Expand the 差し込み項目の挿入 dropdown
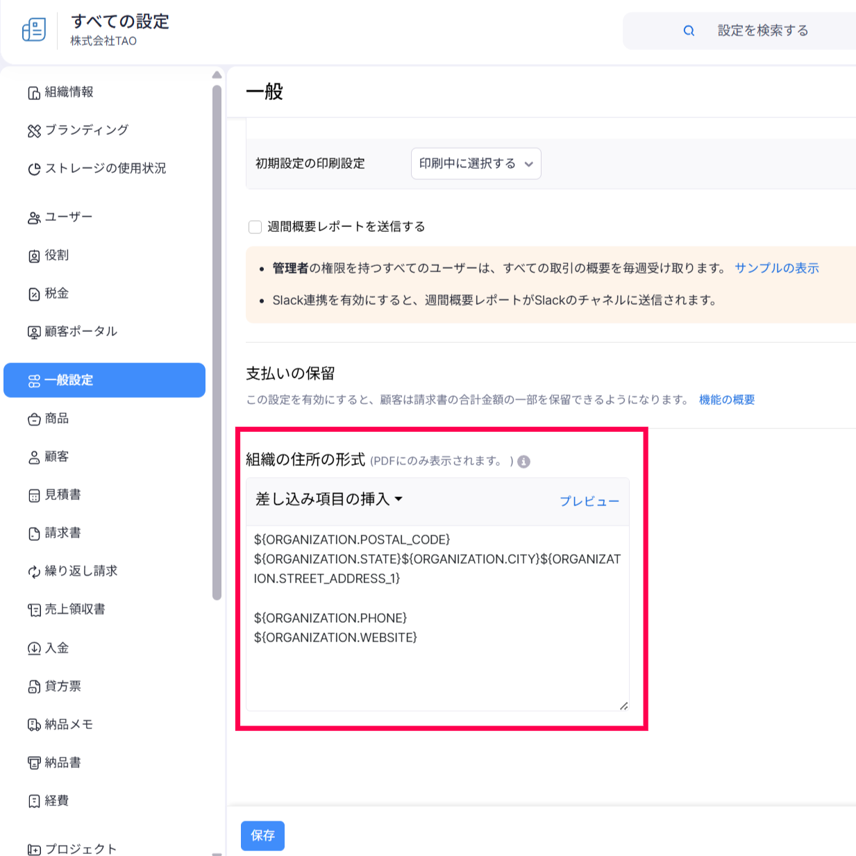The width and height of the screenshot is (856, 856). tap(329, 499)
